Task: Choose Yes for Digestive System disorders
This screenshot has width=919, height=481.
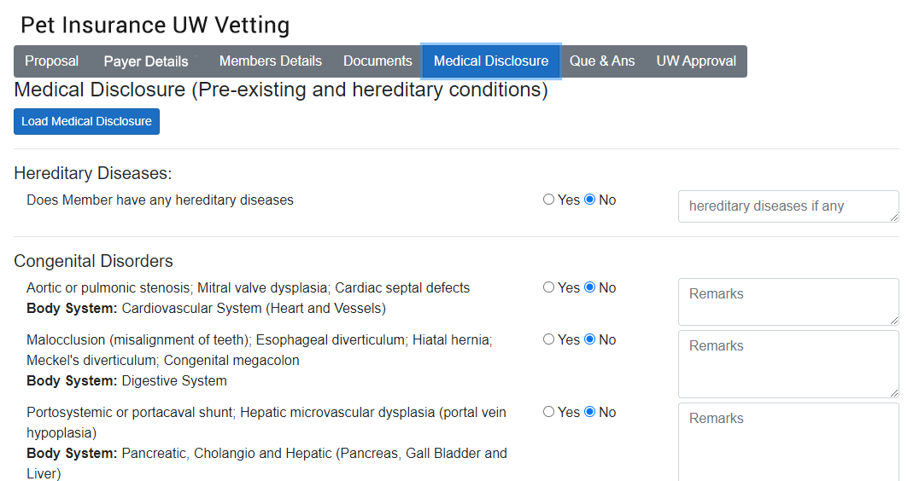Action: (x=548, y=339)
